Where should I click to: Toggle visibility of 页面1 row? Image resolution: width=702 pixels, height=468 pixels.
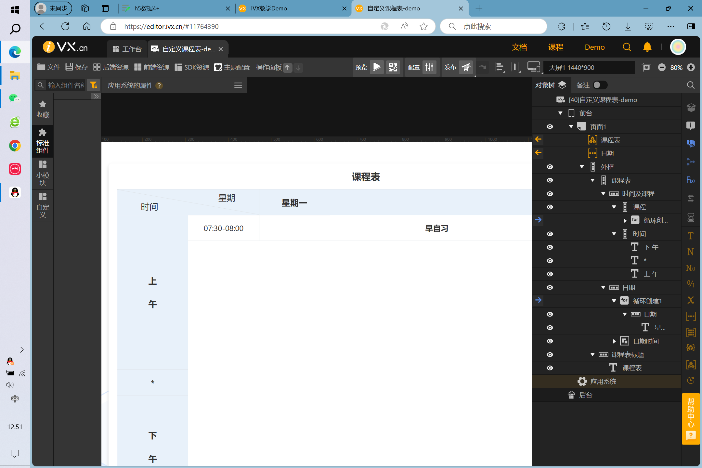[x=550, y=127]
